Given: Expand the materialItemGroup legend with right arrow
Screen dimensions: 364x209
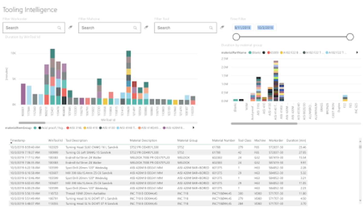Looking at the screenshot, I should pos(193,128).
